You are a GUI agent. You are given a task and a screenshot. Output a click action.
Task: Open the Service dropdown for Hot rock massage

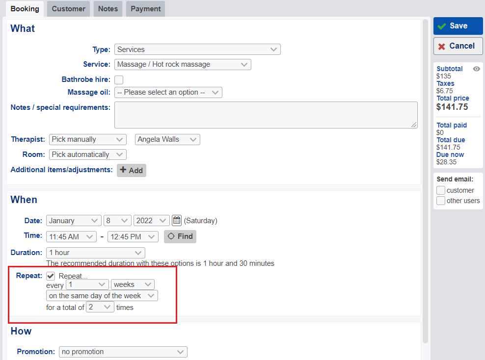point(183,64)
